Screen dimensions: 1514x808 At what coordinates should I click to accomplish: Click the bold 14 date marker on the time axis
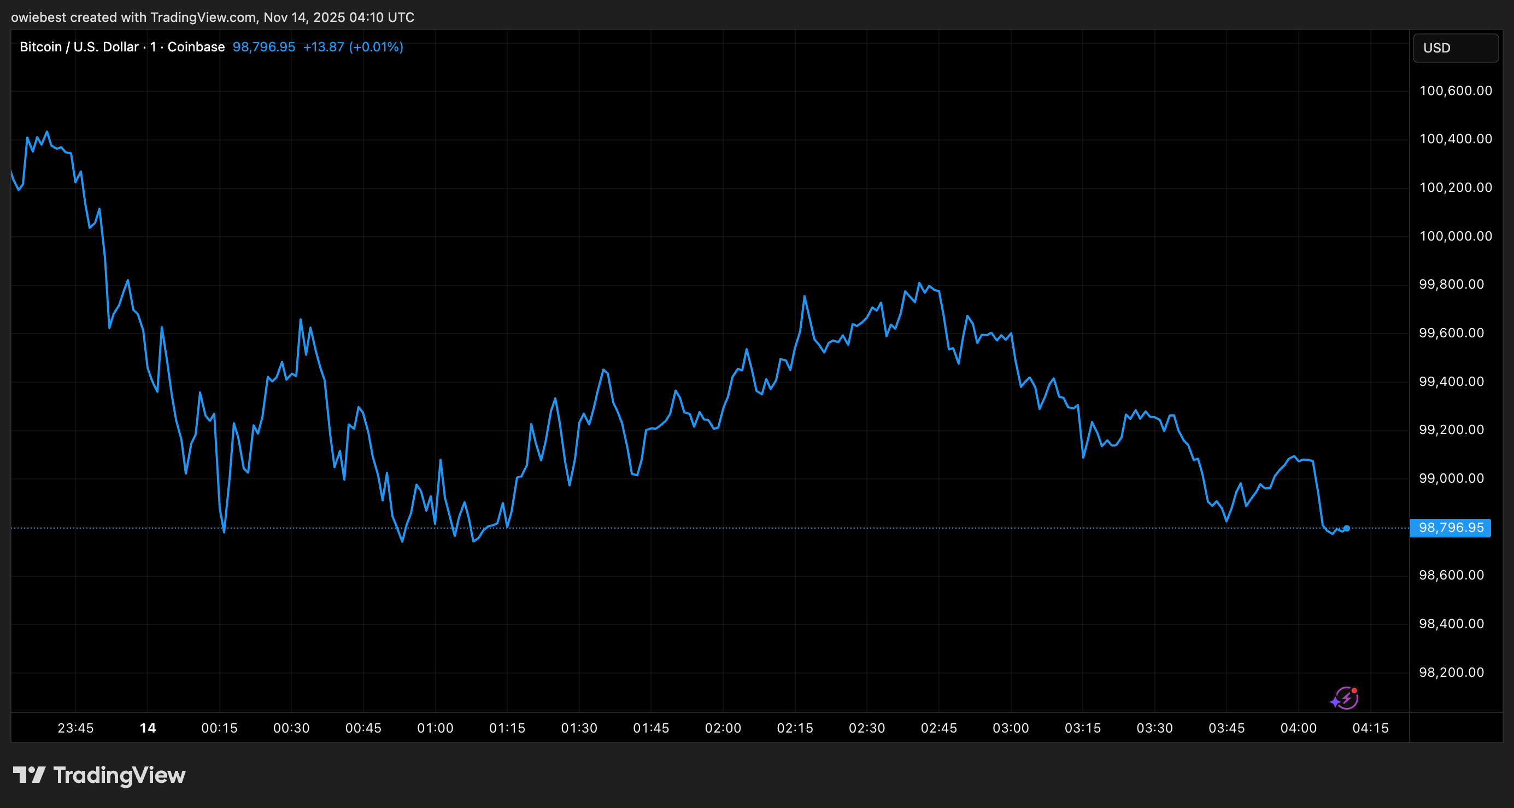(x=148, y=728)
